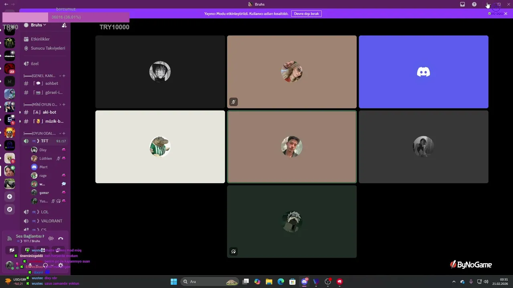Open Copilot from the taskbar
This screenshot has width=513, height=288.
pyautogui.click(x=257, y=282)
